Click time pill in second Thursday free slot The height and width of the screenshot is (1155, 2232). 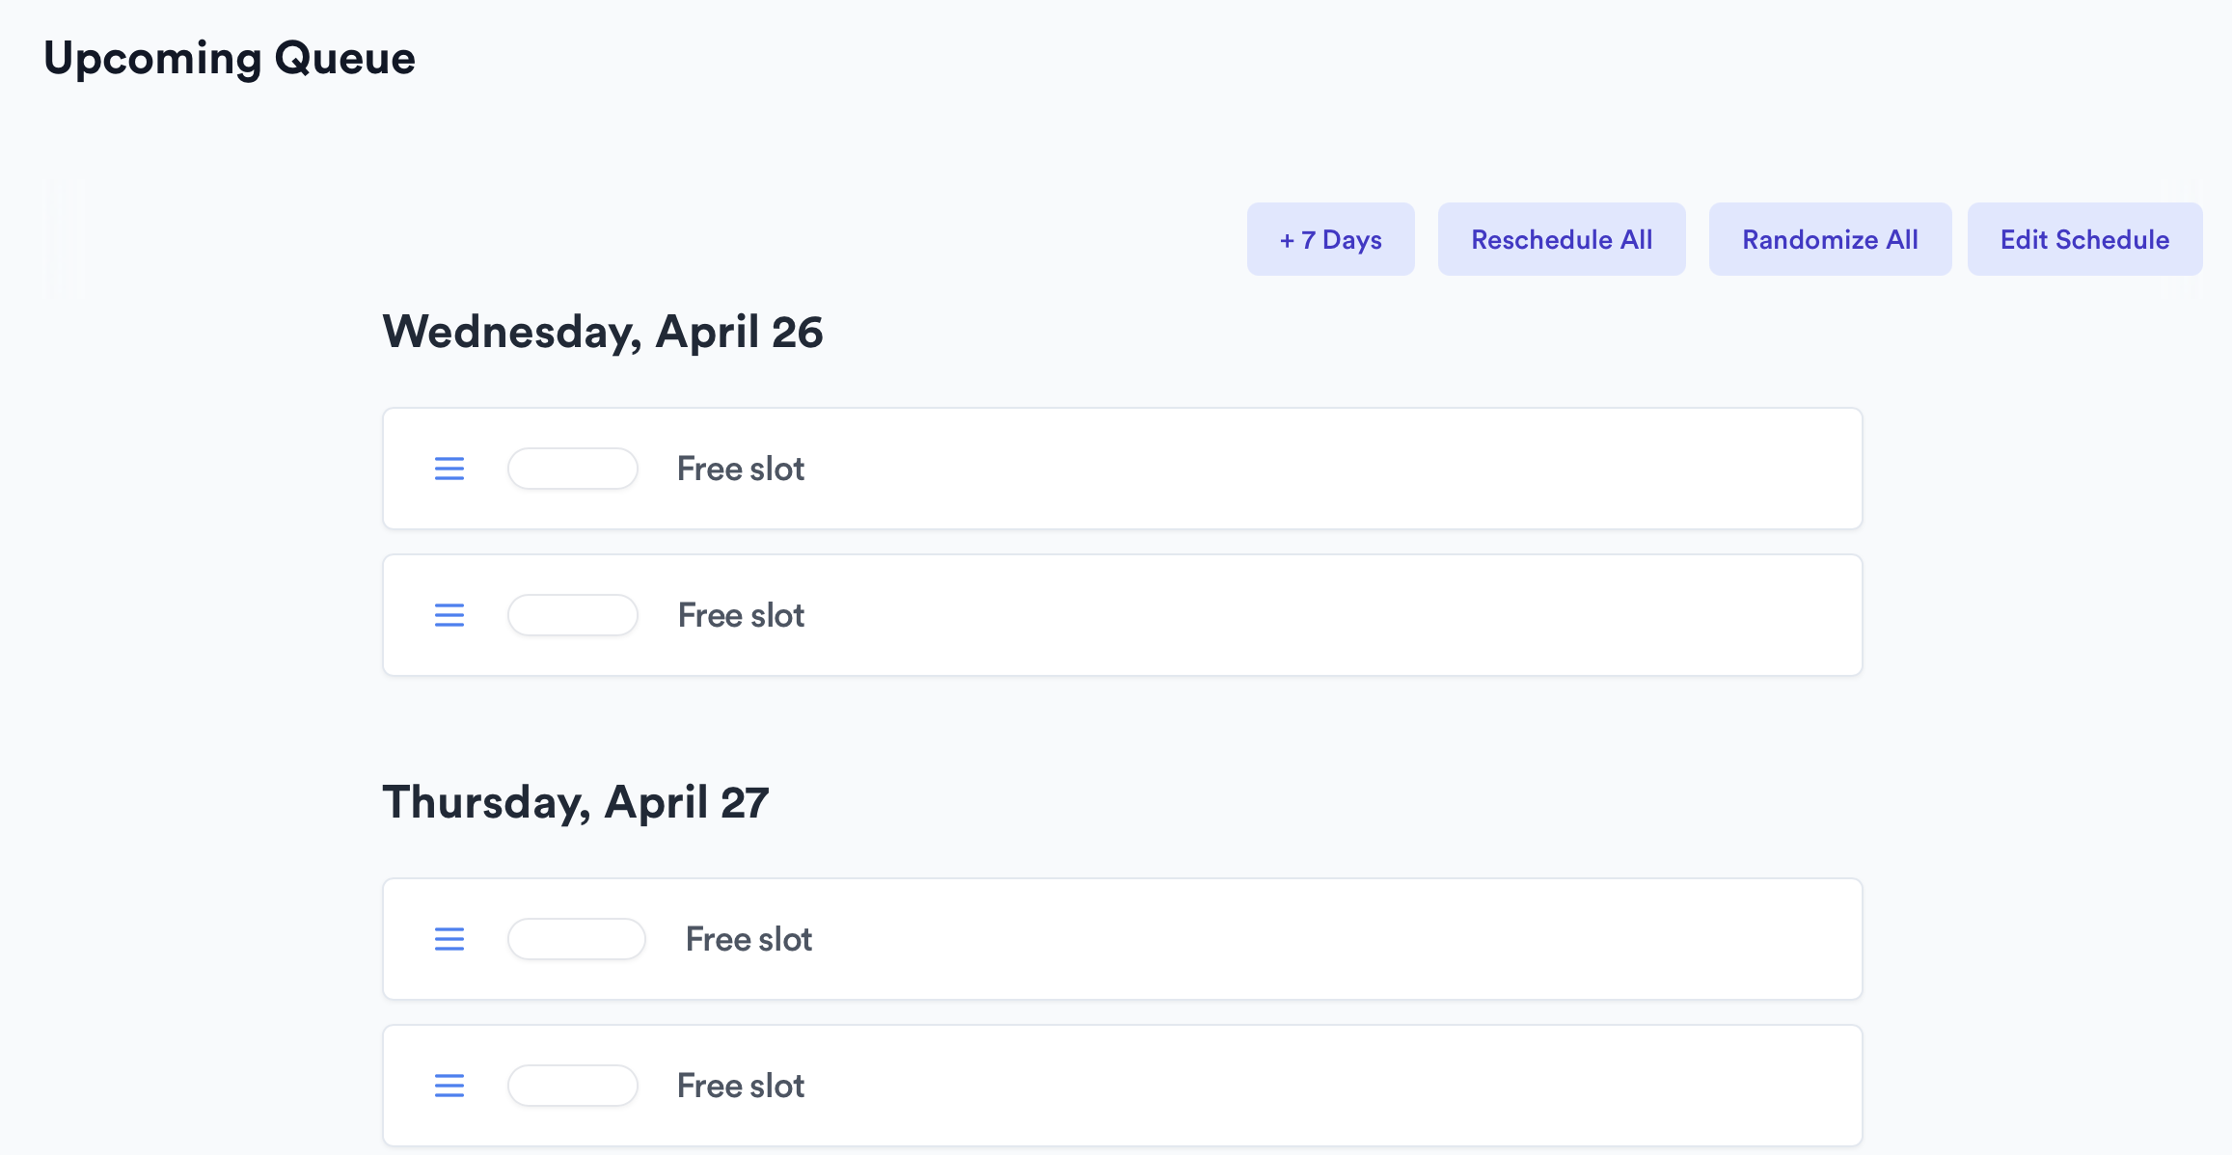[573, 1086]
